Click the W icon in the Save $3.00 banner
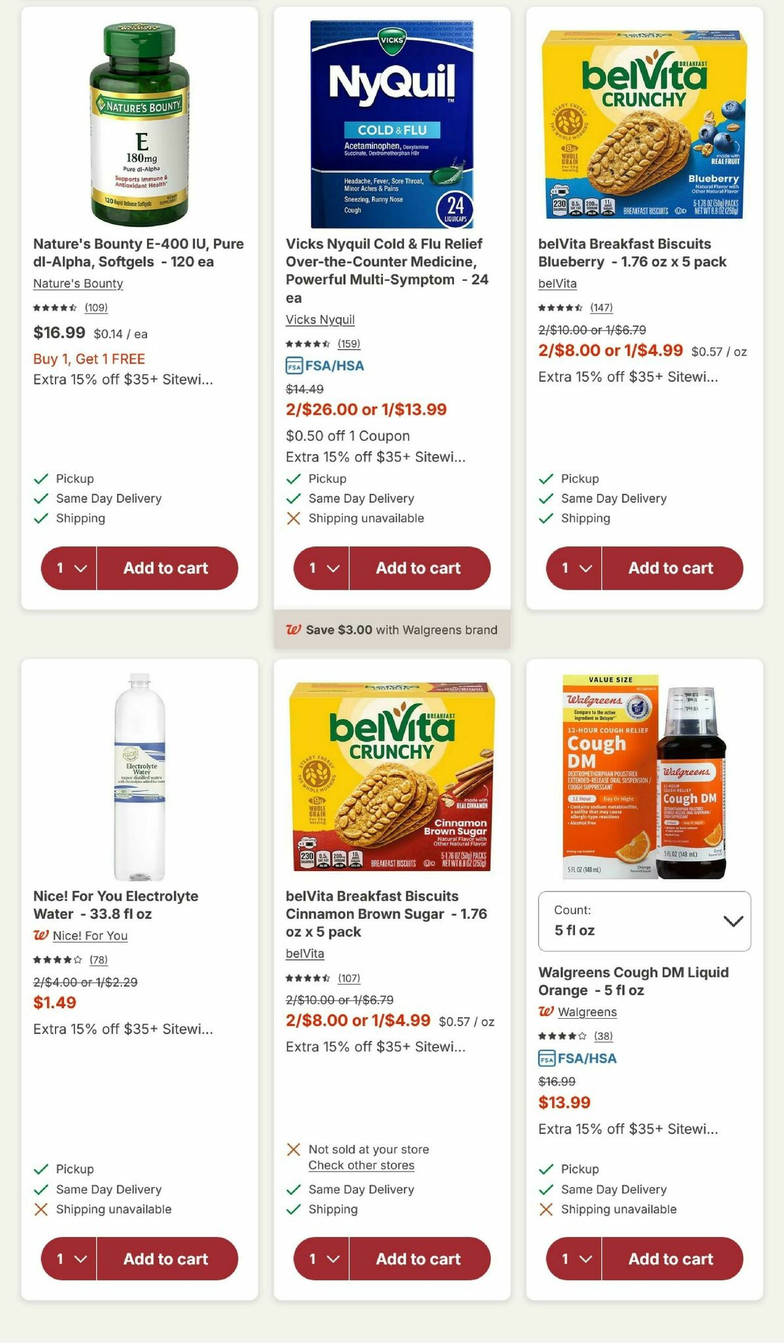Viewport: 784px width, 1344px height. [295, 630]
